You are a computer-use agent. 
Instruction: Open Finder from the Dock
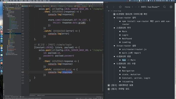pyautogui.click(x=1, y=27)
